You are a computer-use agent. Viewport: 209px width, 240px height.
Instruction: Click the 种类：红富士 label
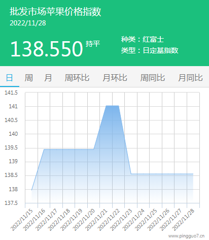click(x=142, y=39)
